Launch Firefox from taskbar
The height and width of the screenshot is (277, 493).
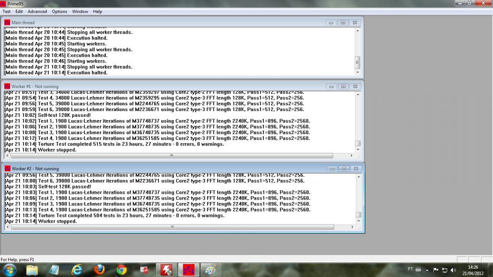coord(99,270)
